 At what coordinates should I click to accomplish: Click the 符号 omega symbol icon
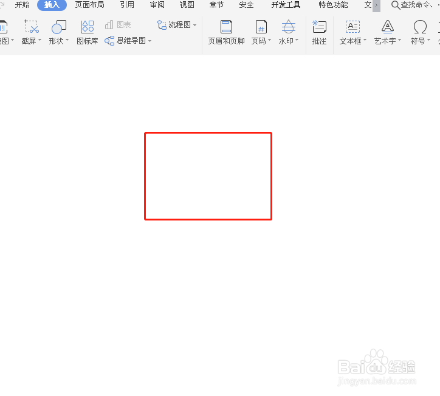pyautogui.click(x=420, y=27)
